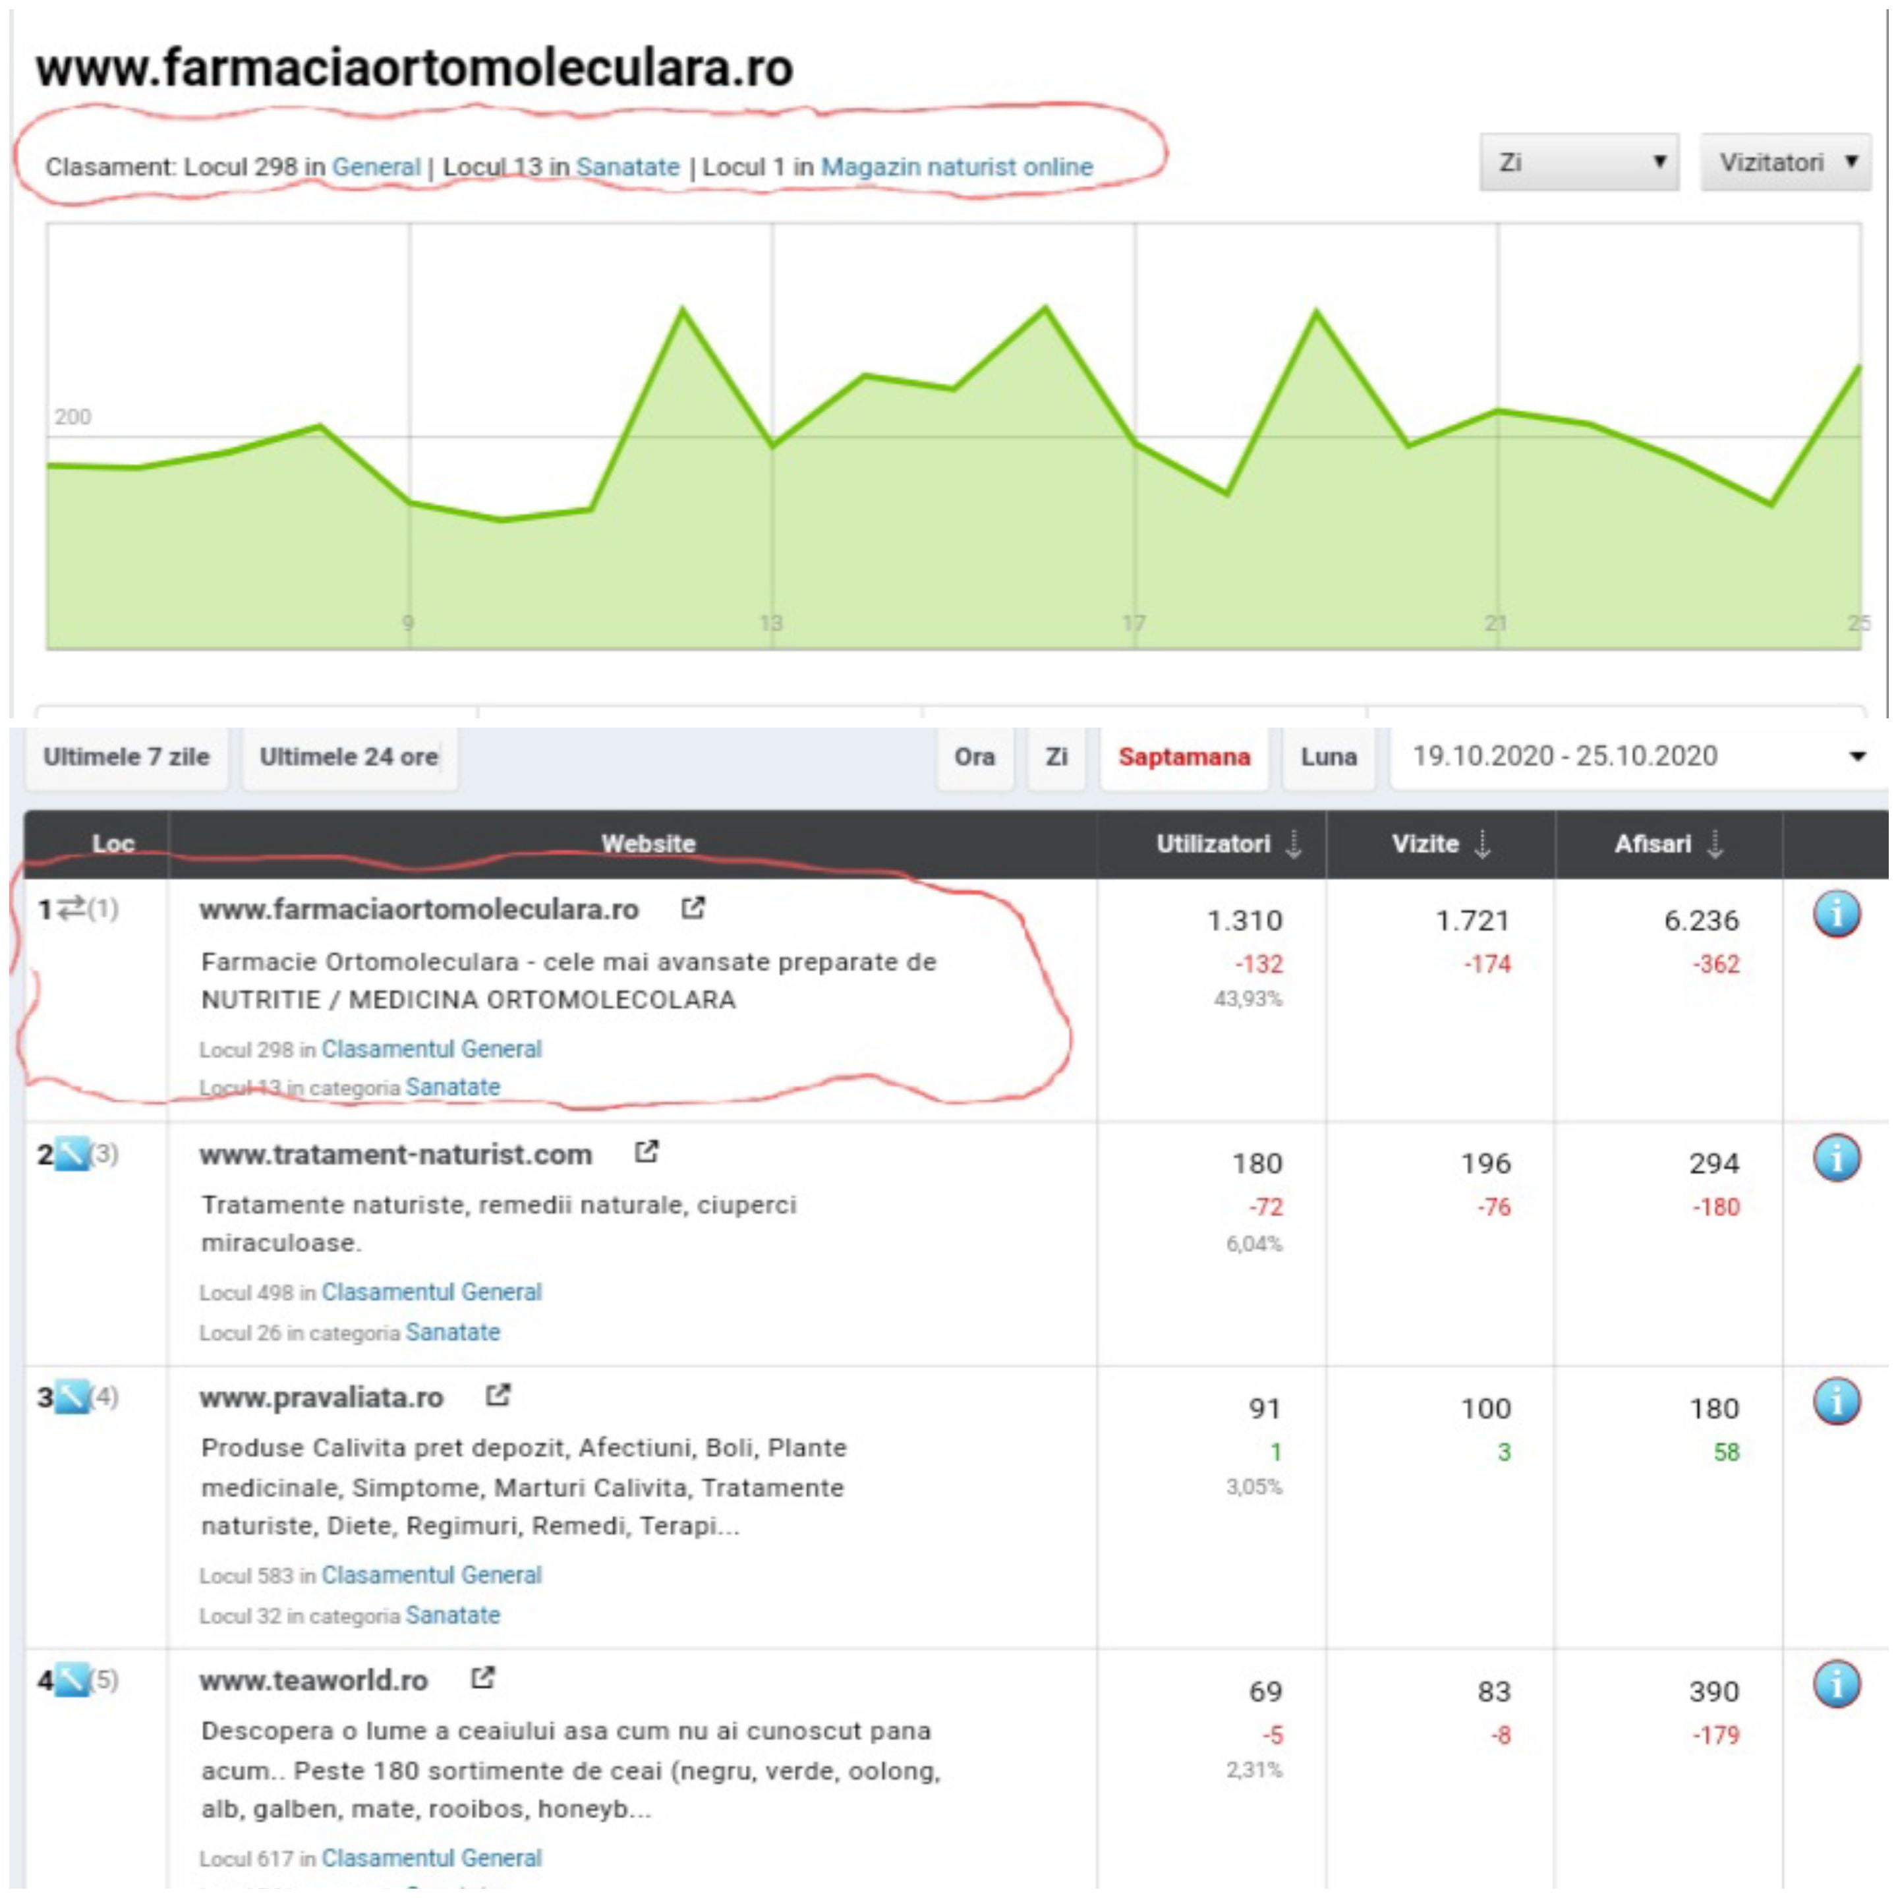Open external link icon beside pravaliata.ro
The image size is (1898, 1898).
coord(498,1395)
